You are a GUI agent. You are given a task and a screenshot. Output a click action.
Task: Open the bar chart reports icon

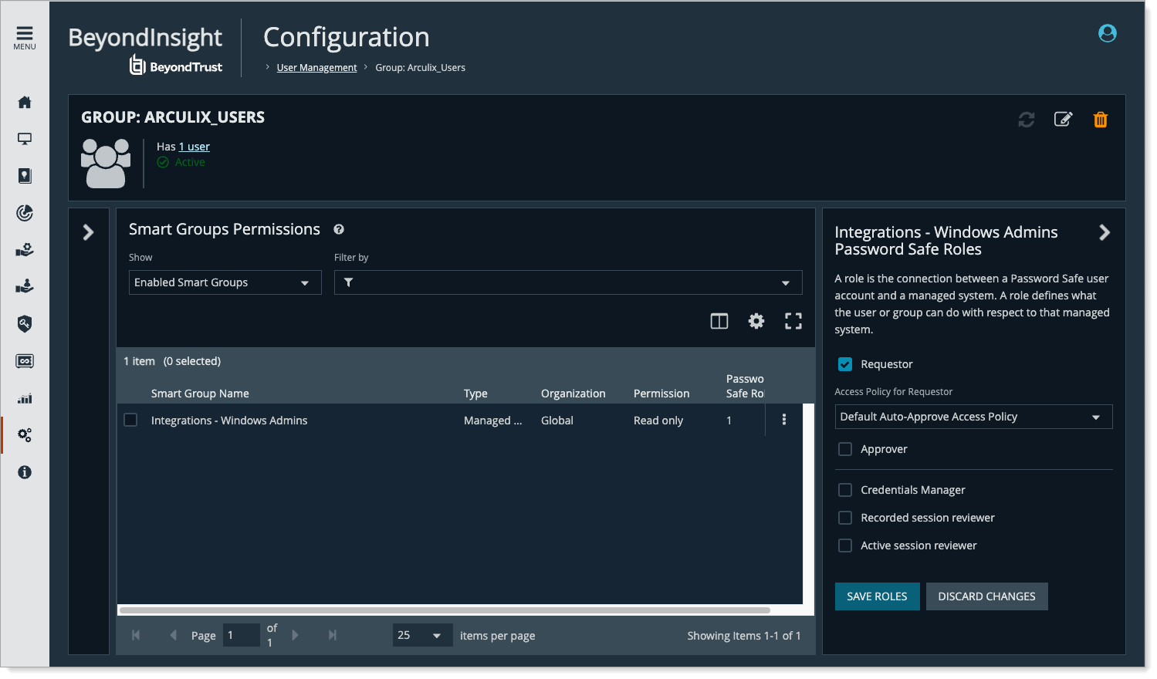pos(25,398)
